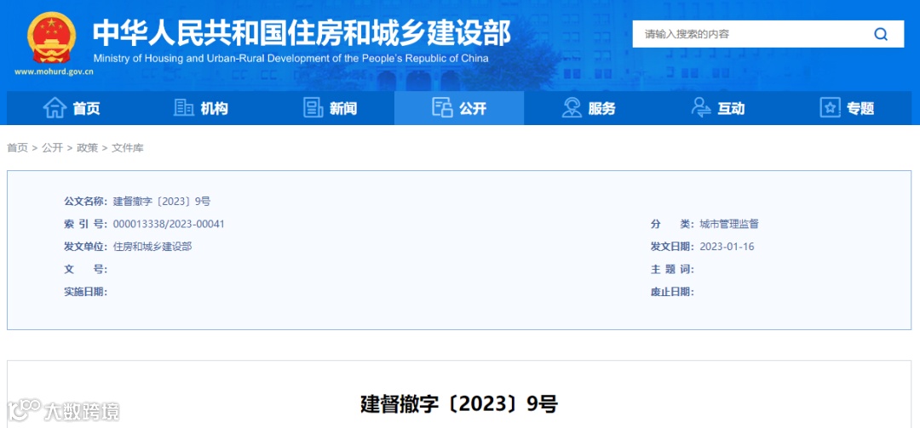Click the 发文单位 field label
Viewport: 920px width, 428px height.
(x=86, y=247)
